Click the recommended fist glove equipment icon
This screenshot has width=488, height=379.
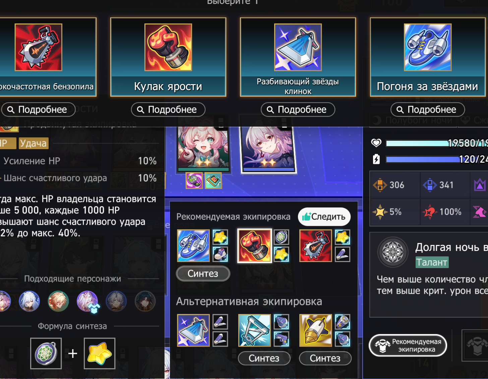pos(254,246)
